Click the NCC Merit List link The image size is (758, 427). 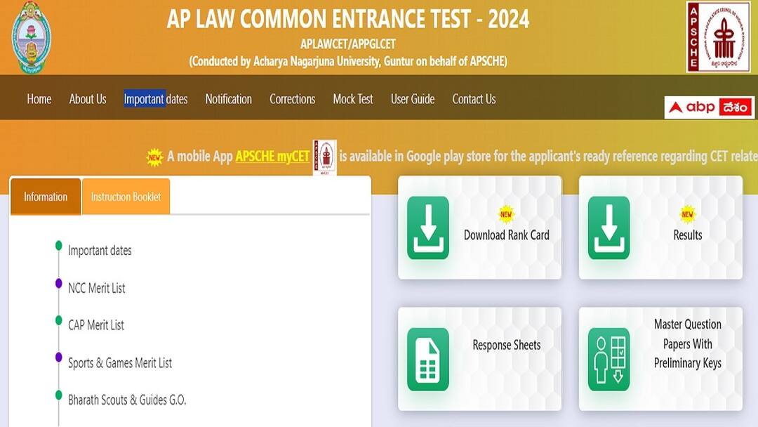point(97,288)
